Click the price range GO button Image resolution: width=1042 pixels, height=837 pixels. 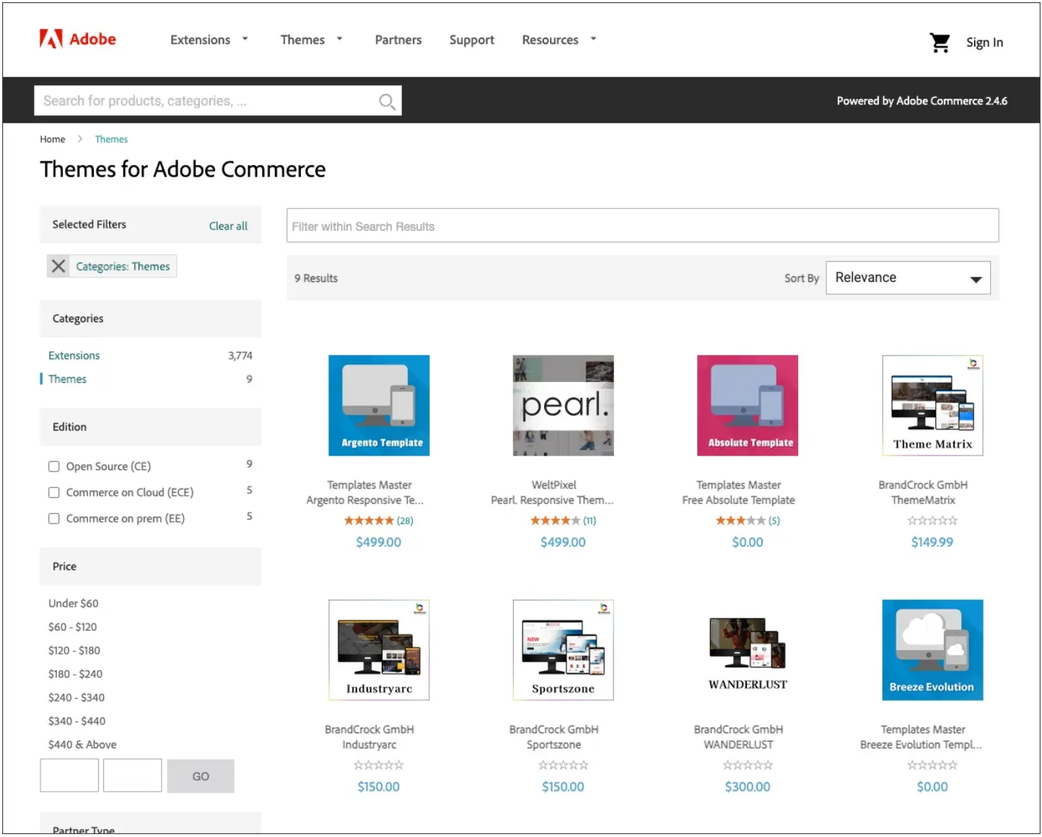pos(201,776)
